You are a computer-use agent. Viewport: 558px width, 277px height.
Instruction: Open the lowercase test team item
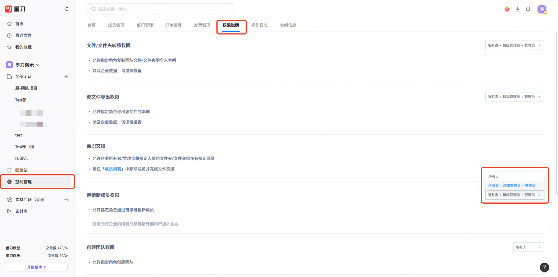click(19, 135)
